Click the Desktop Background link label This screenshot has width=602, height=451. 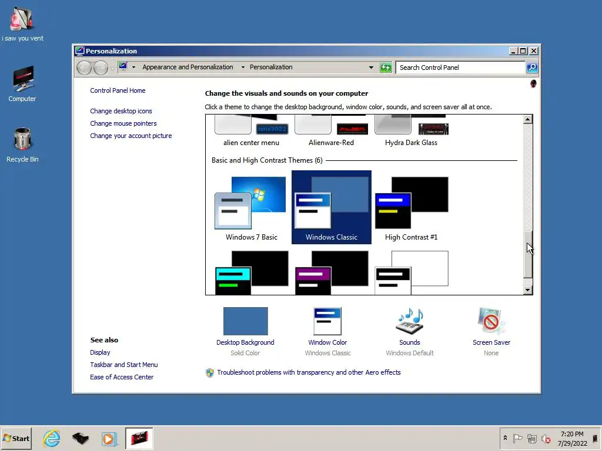click(245, 342)
